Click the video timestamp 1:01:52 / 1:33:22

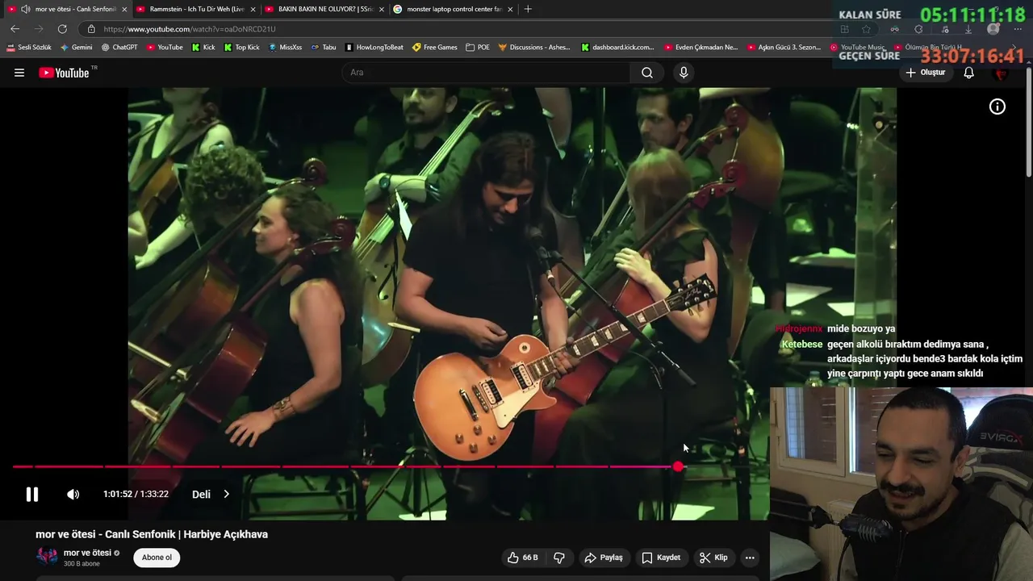pos(136,494)
